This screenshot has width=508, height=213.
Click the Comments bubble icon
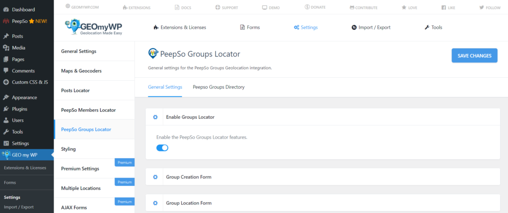6,71
